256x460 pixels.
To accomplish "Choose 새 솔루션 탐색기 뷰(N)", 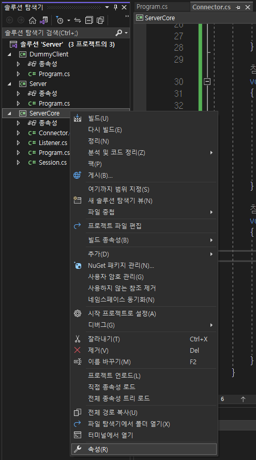I will pyautogui.click(x=144, y=201).
